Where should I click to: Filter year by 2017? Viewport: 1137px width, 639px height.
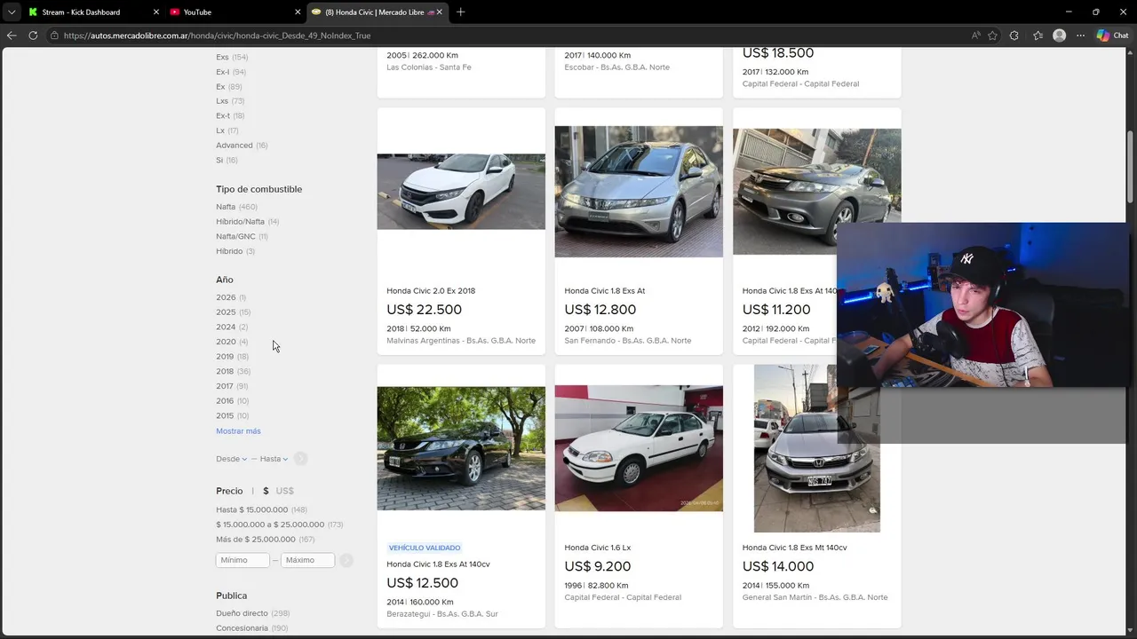click(x=232, y=386)
